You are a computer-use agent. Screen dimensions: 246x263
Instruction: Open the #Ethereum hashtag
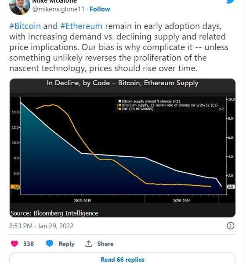(x=81, y=26)
